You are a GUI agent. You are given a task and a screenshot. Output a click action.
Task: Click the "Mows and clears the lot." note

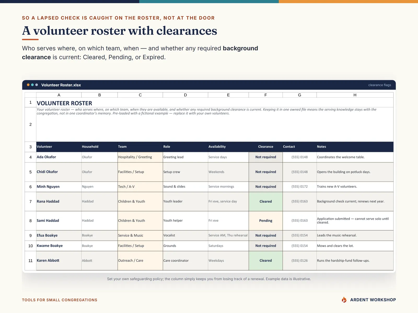point(355,246)
